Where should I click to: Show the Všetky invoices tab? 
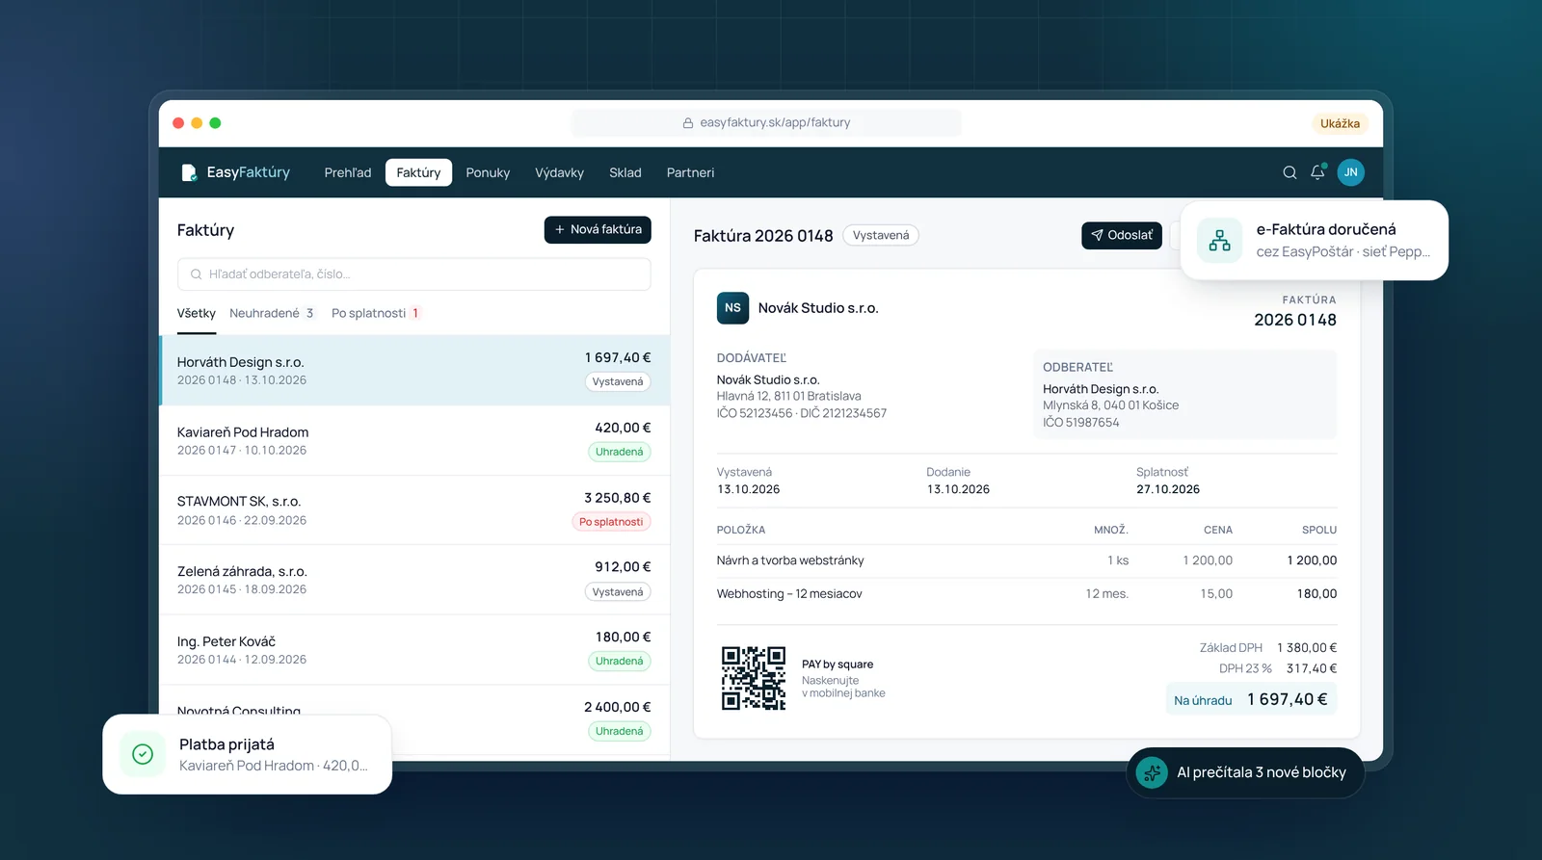tap(197, 314)
